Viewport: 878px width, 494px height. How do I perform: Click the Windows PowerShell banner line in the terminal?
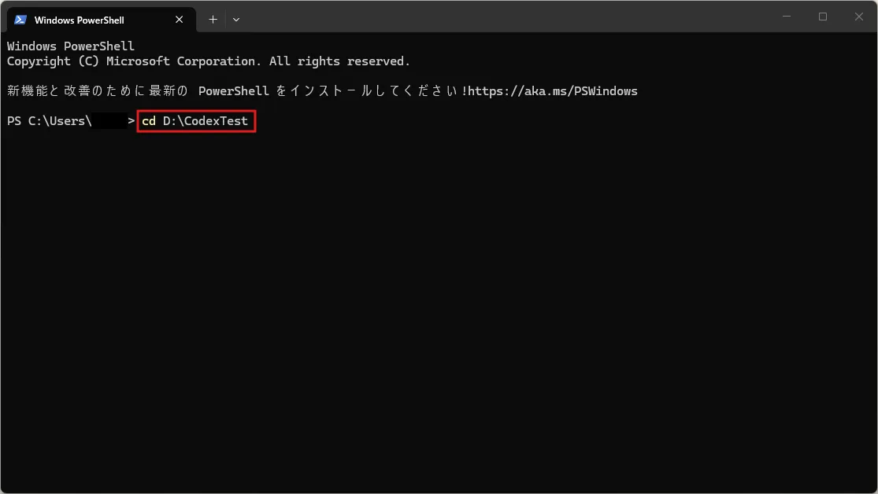pyautogui.click(x=71, y=46)
